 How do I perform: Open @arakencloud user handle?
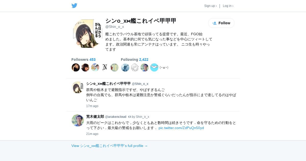pos(116,117)
